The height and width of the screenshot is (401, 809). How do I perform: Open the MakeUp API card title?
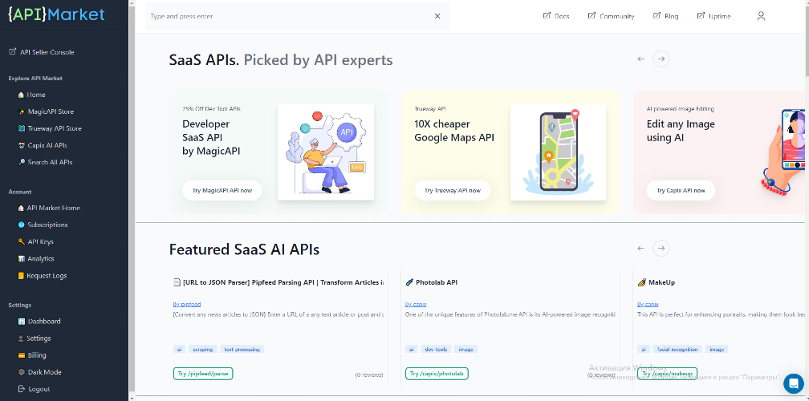[x=657, y=282]
